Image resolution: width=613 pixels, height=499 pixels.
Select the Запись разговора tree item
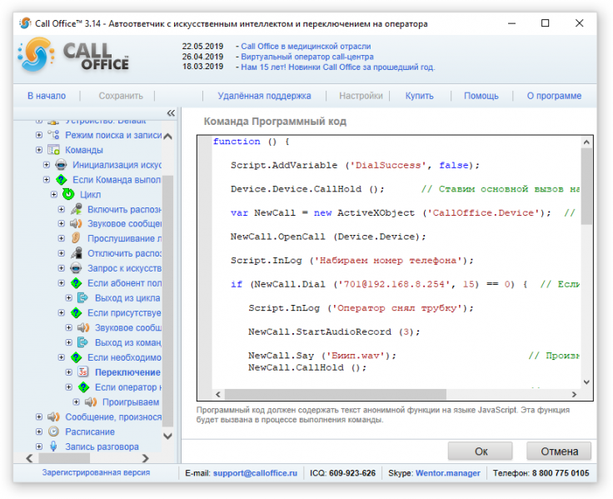[x=102, y=447]
